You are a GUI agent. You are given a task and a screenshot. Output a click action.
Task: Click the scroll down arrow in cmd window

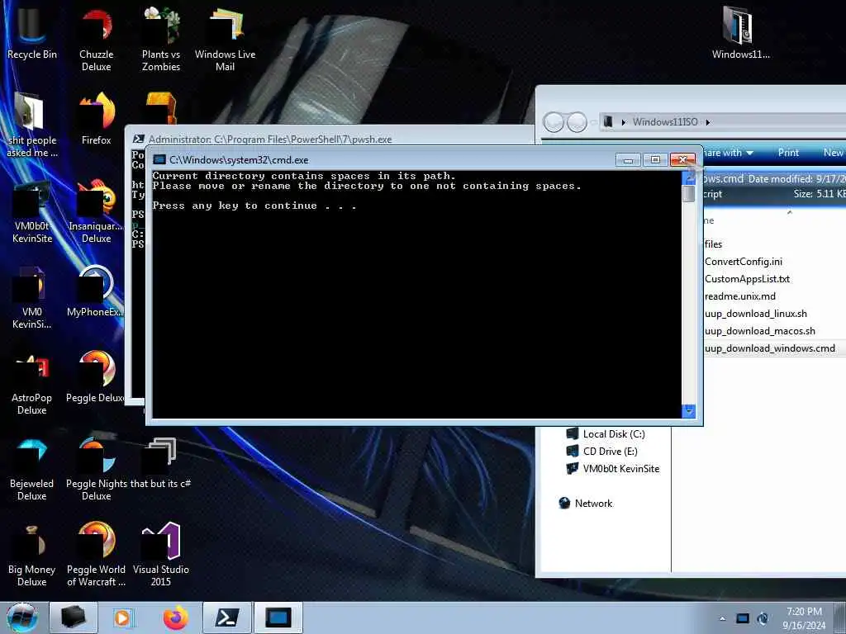coord(688,411)
